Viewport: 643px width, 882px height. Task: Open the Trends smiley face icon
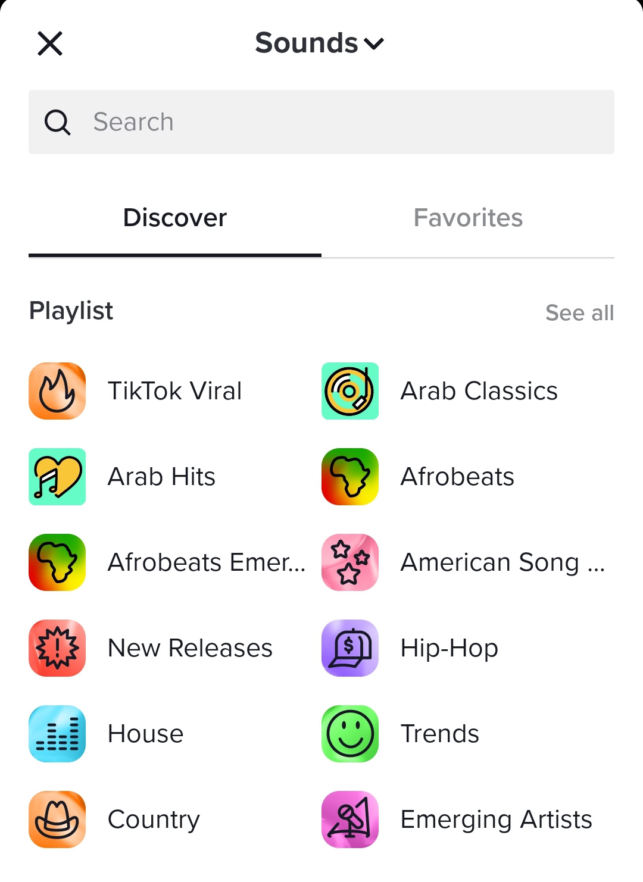(350, 734)
